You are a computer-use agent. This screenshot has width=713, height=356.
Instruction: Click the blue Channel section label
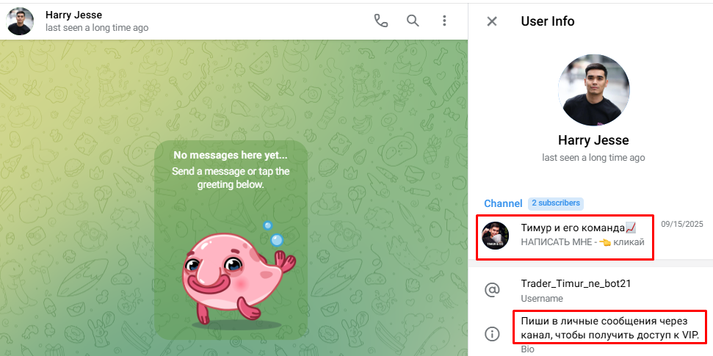[503, 203]
